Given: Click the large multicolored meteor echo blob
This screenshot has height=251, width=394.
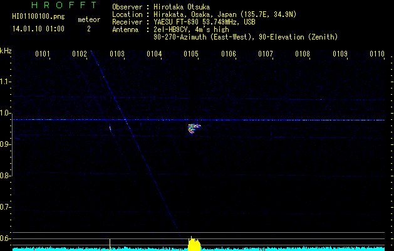Looking at the screenshot, I should coord(194,128).
